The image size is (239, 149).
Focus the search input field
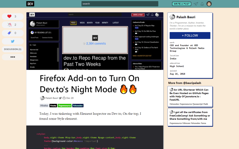[x=120, y=4]
